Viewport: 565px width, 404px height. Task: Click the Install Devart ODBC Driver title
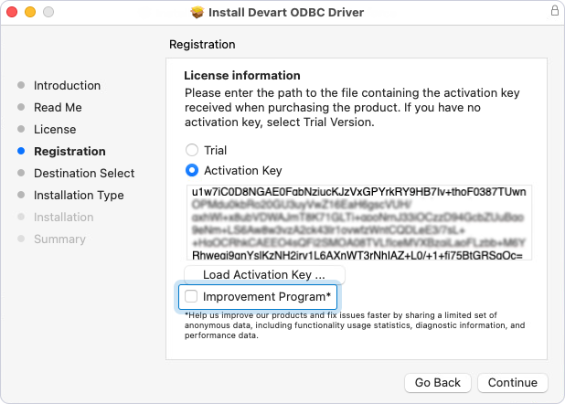pos(286,12)
